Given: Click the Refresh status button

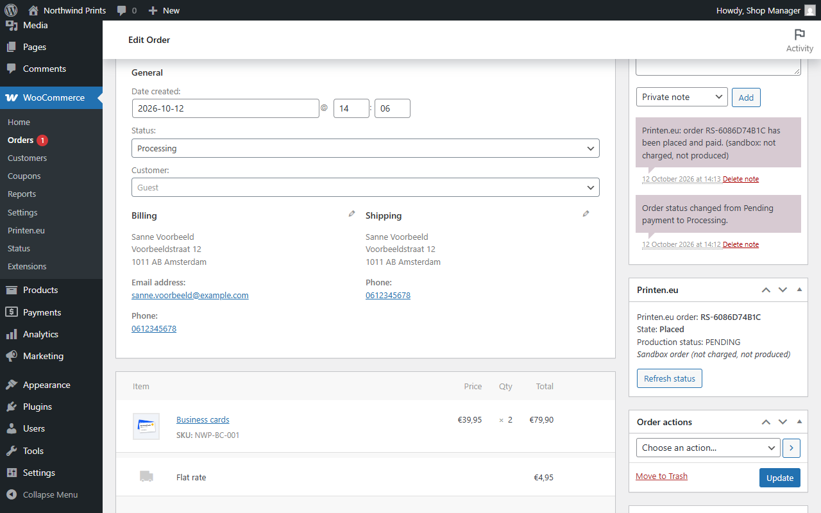Looking at the screenshot, I should pos(670,378).
